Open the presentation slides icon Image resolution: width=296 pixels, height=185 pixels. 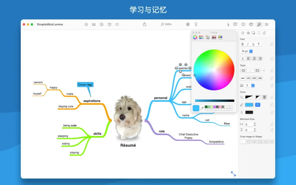pyautogui.click(x=267, y=24)
